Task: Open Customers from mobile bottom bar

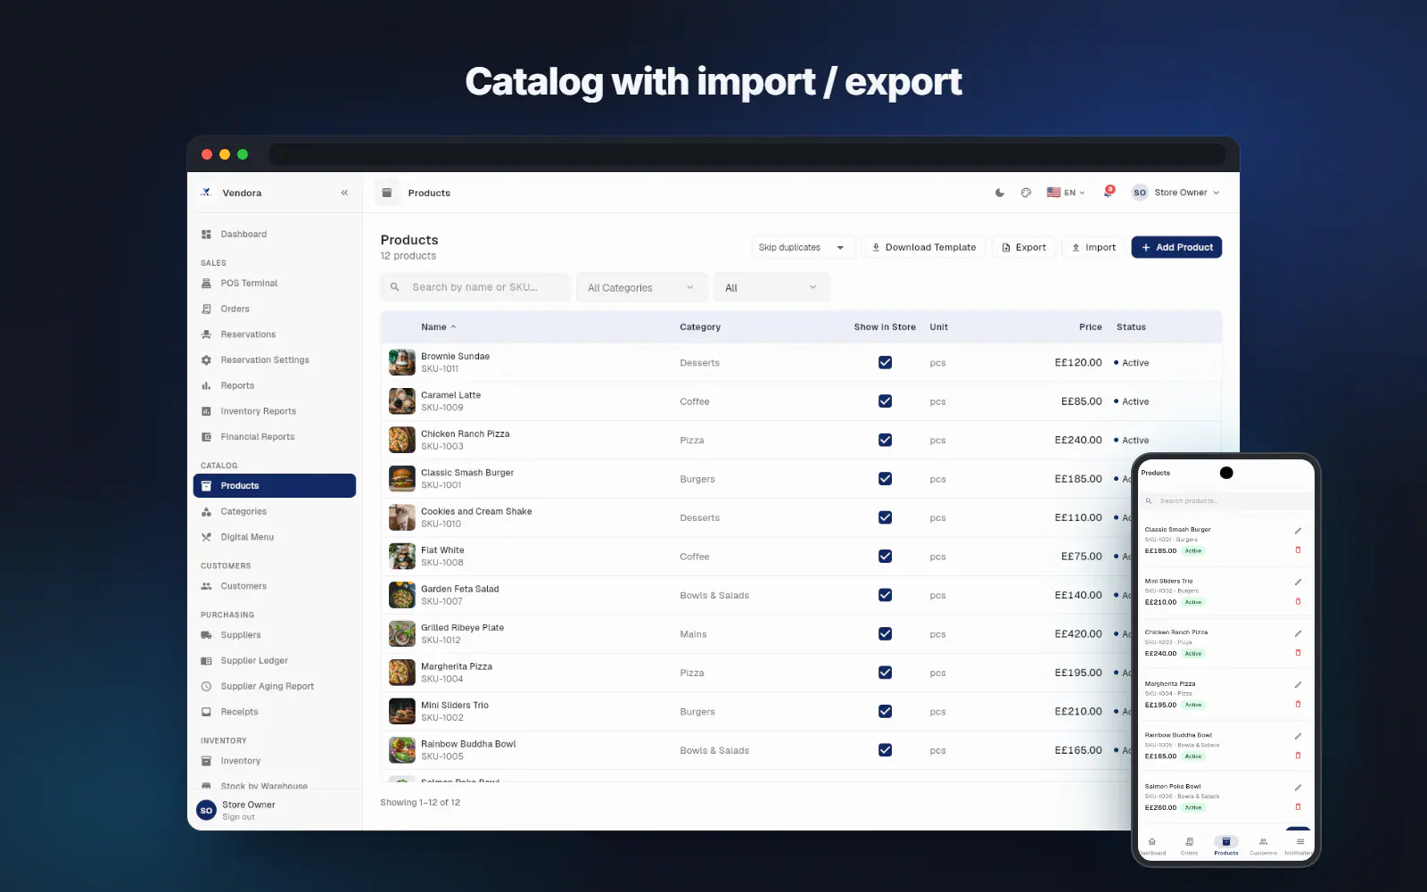Action: [1263, 846]
